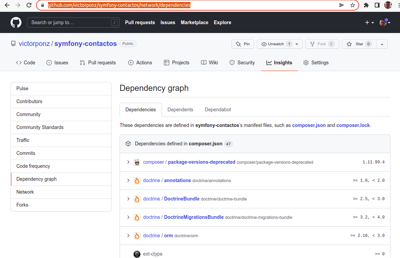Image resolution: width=400 pixels, height=258 pixels.
Task: Click the browser back arrow
Action: click(7, 5)
